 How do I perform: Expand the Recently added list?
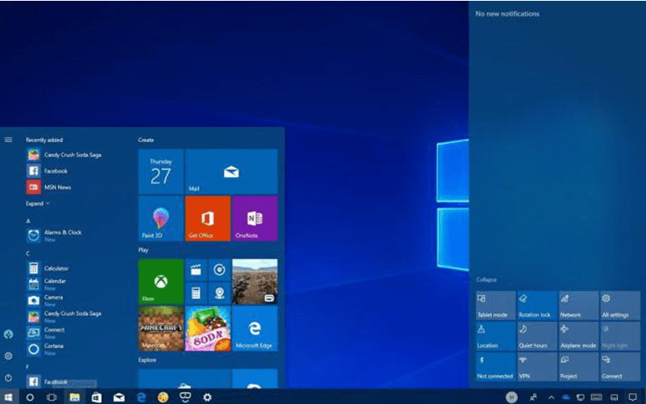pyautogui.click(x=38, y=204)
